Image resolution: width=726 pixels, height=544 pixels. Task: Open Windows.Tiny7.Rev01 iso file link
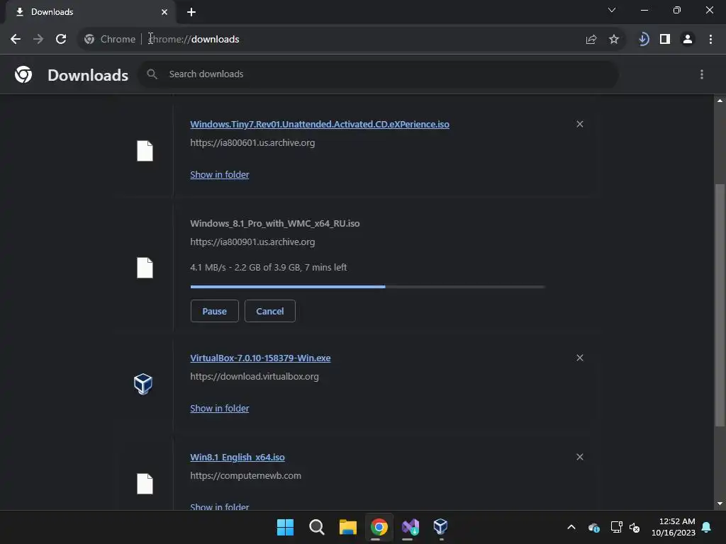click(x=320, y=125)
